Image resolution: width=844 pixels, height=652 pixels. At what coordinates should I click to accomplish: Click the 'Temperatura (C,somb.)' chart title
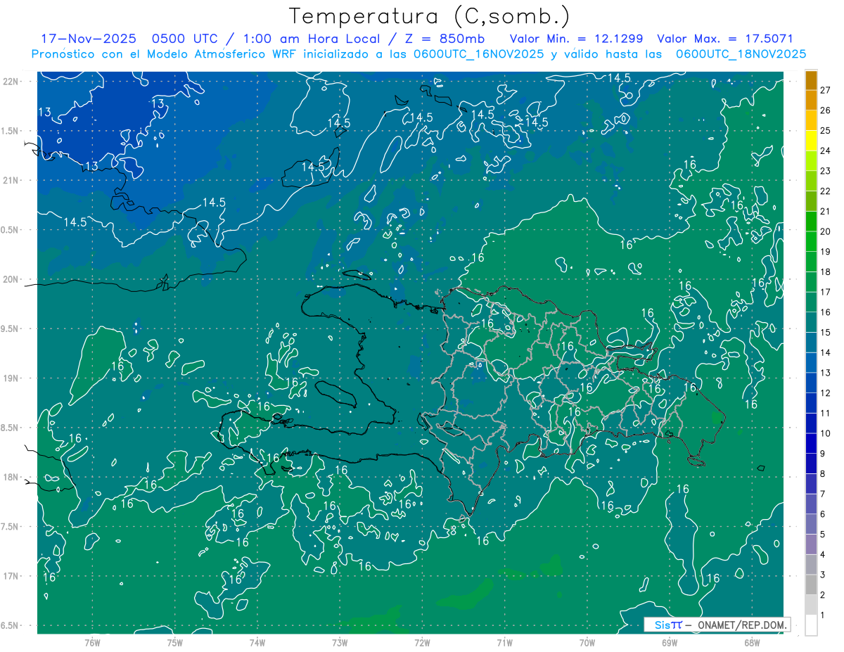pyautogui.click(x=430, y=16)
